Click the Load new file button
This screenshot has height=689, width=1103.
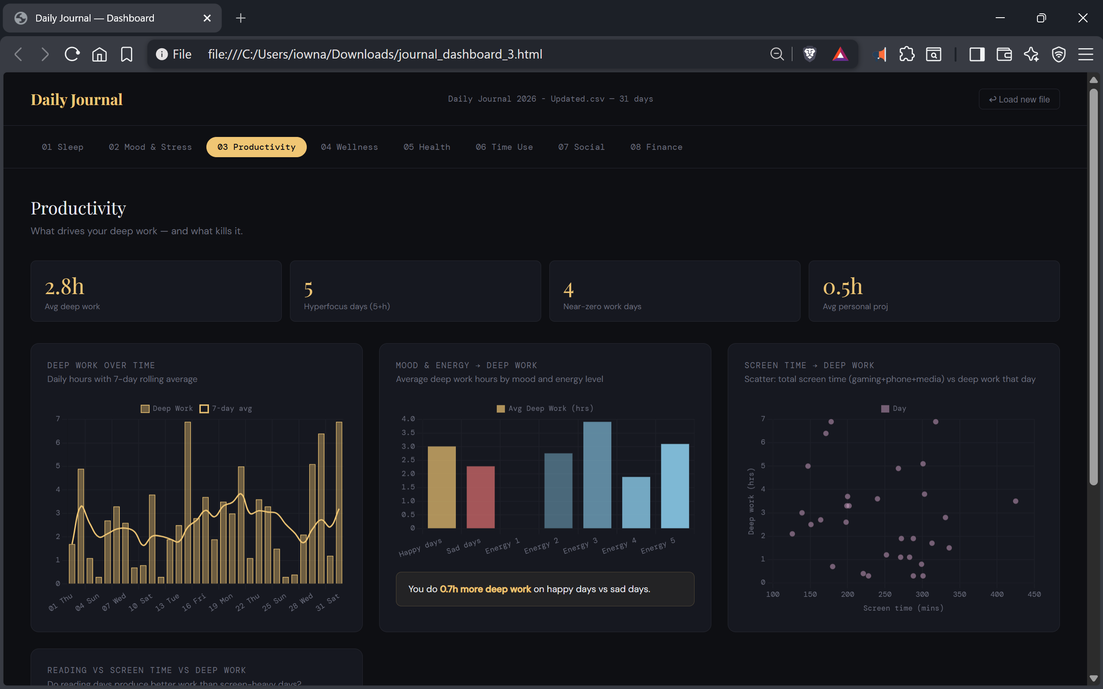[x=1019, y=99]
